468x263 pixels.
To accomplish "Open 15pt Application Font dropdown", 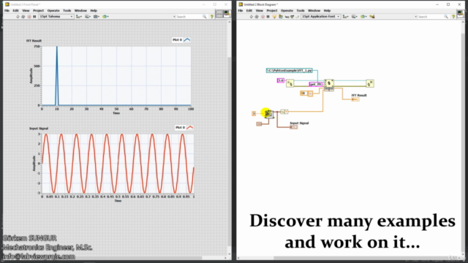I will click(x=320, y=17).
